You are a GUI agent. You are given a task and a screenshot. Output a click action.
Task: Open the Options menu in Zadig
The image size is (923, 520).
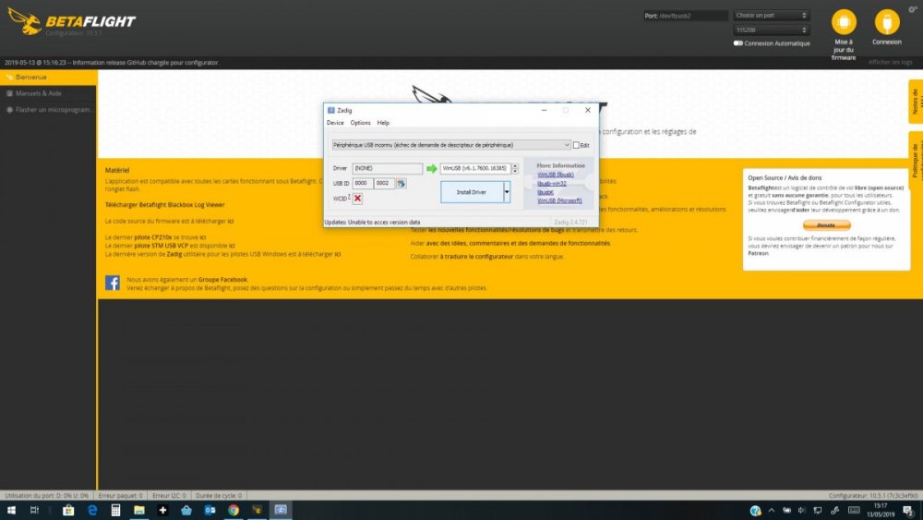coord(360,123)
